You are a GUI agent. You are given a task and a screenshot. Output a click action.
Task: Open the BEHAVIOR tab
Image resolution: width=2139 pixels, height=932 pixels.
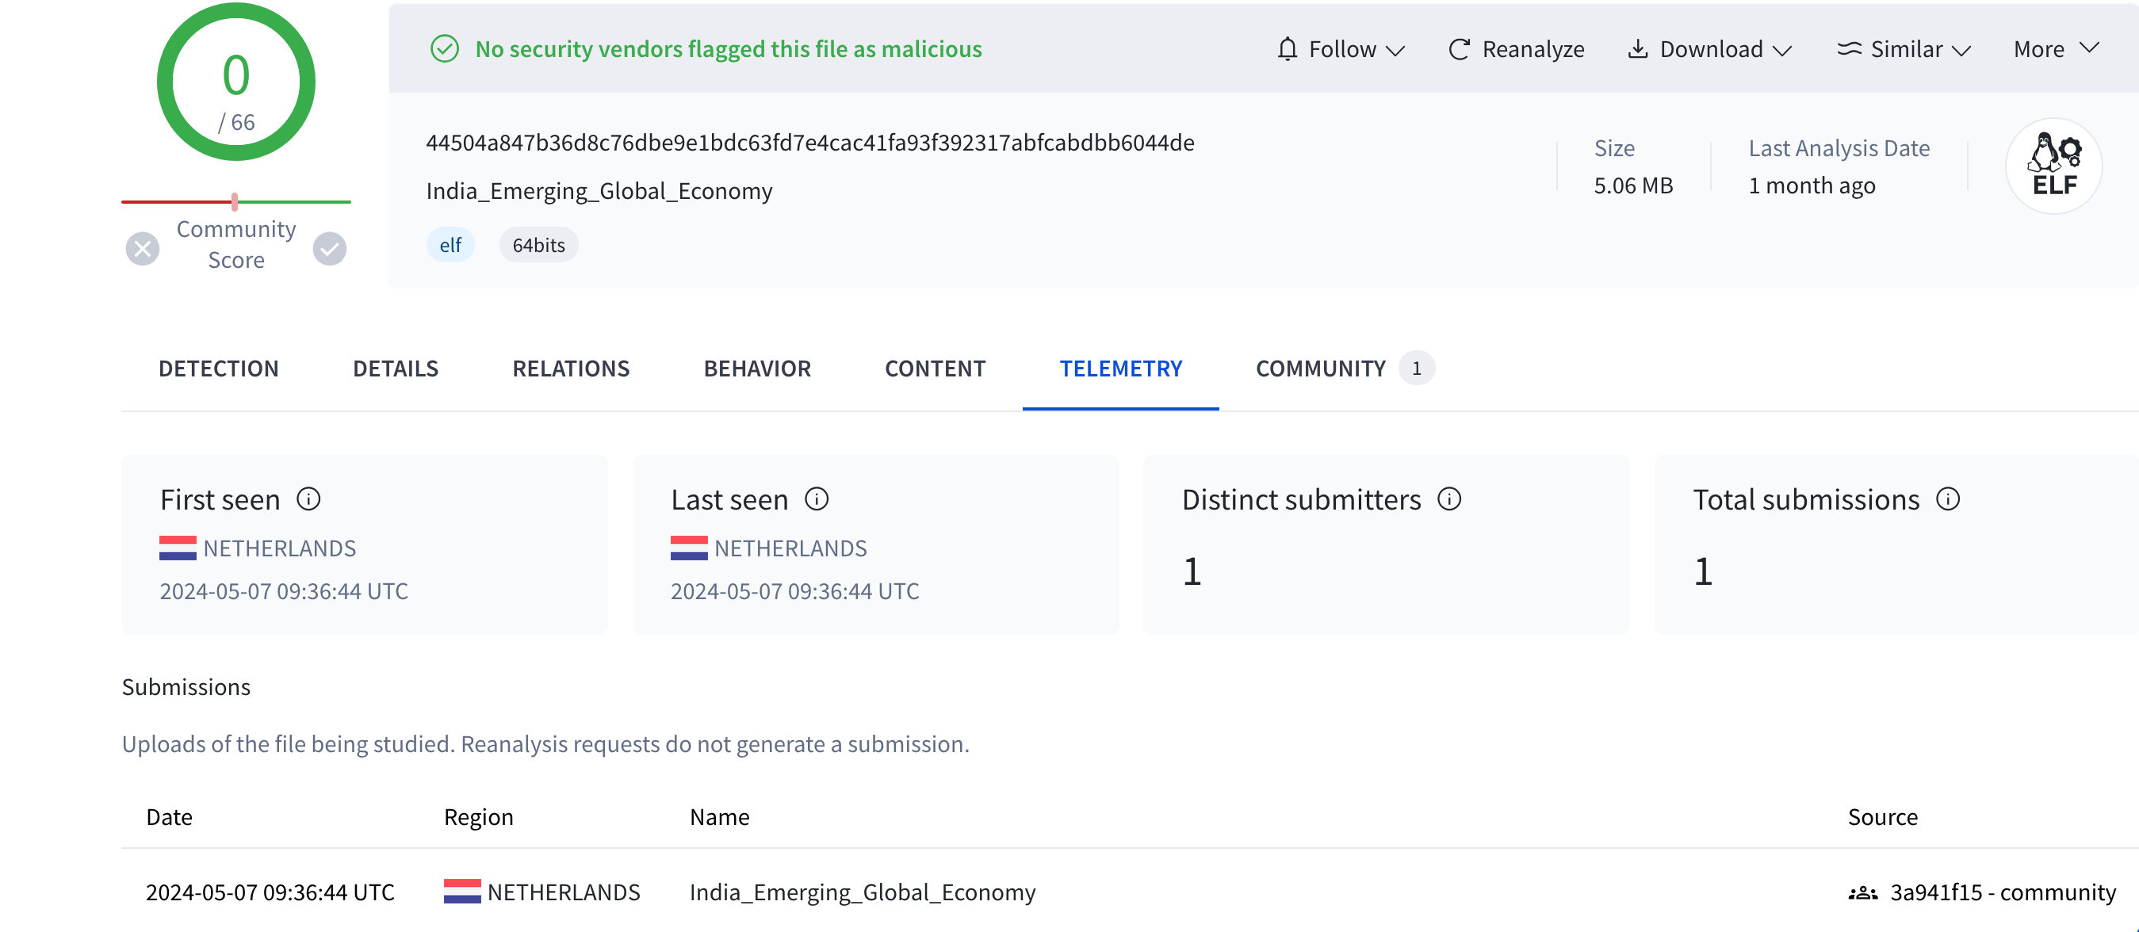pos(757,368)
